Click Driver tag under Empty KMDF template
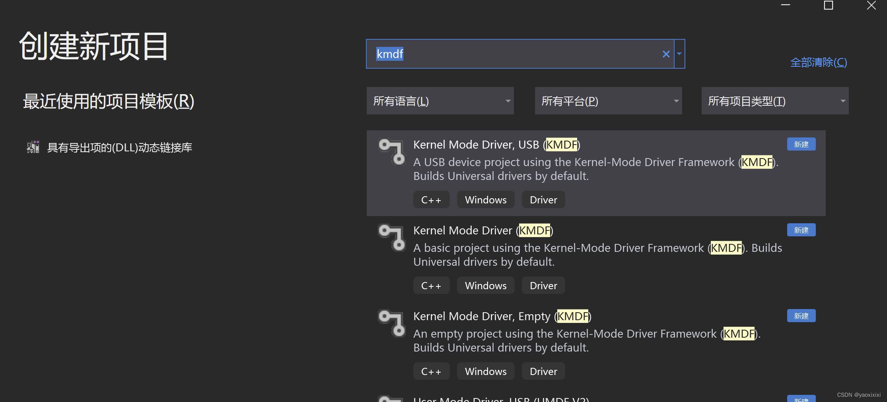The height and width of the screenshot is (402, 887). pyautogui.click(x=543, y=371)
